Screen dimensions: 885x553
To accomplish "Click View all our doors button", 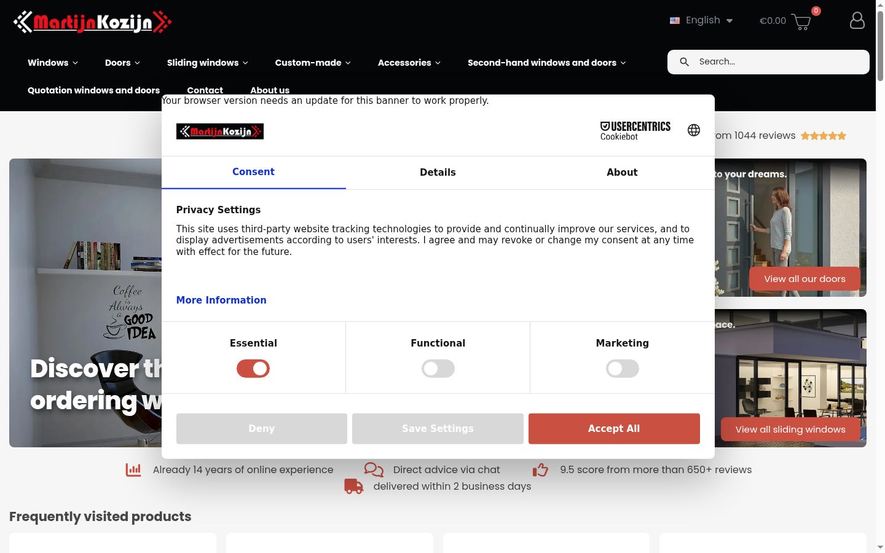I will pyautogui.click(x=804, y=279).
